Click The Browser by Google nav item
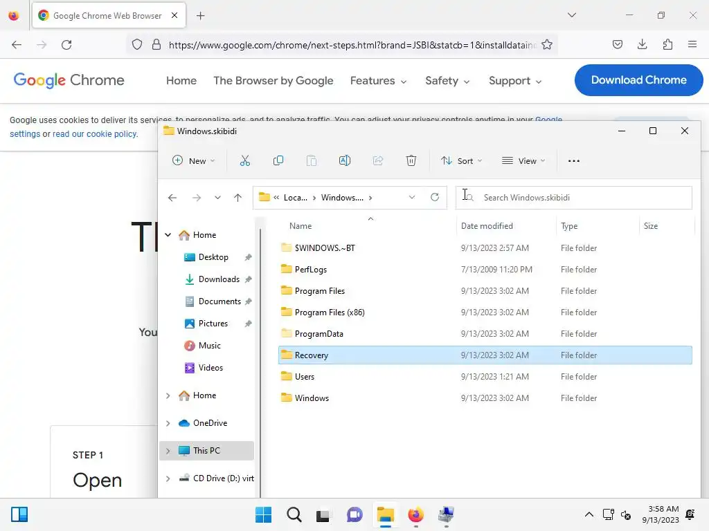 (273, 81)
